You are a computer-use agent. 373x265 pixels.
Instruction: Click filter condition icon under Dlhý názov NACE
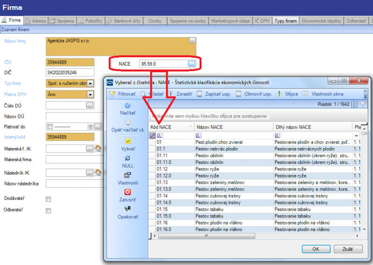click(277, 136)
